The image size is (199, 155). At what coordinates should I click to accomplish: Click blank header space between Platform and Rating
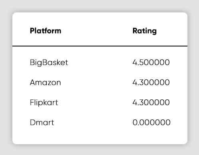(97, 31)
